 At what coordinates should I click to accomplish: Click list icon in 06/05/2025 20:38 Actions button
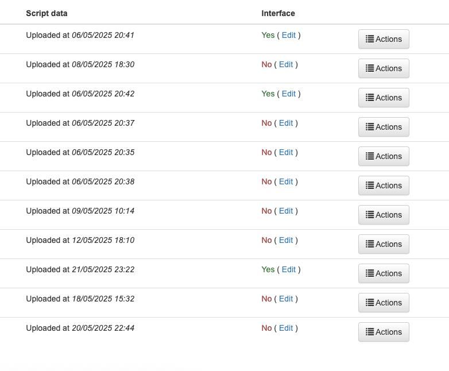370,185
